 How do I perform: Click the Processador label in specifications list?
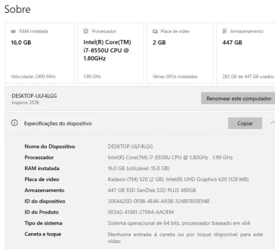(x=39, y=157)
